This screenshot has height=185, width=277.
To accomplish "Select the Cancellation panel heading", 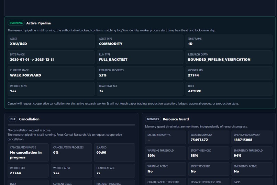I will (x=29, y=119).
